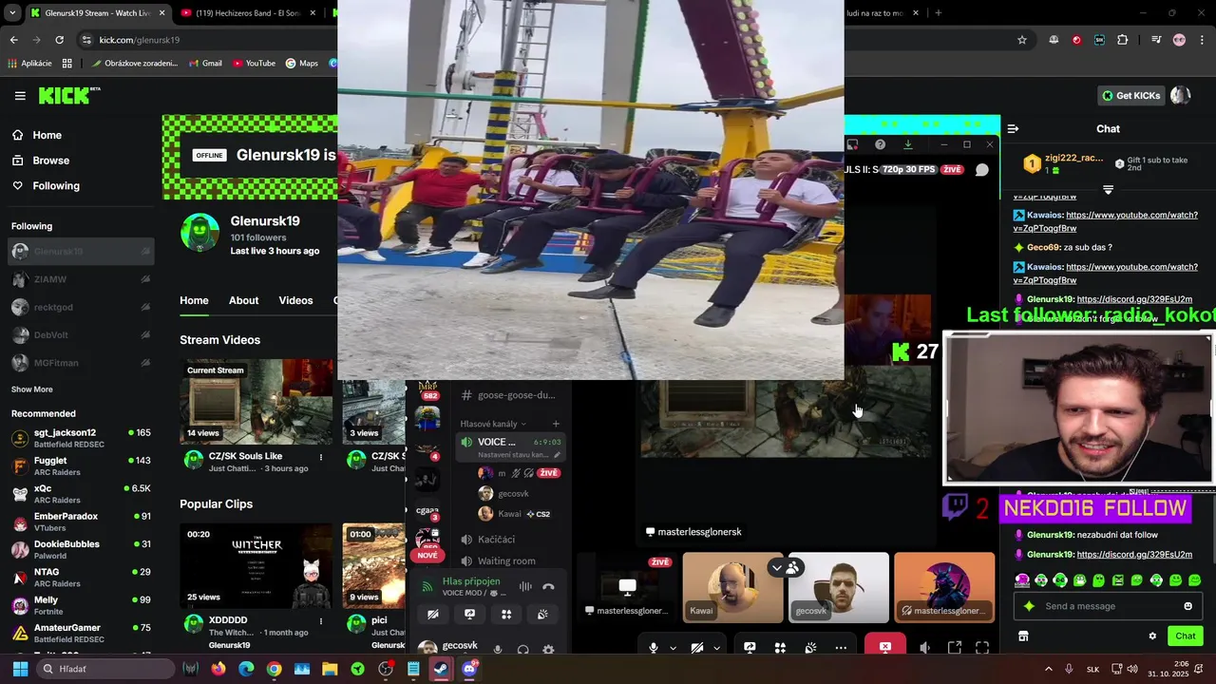
Task: Open the Current Stream video thumbnail
Action: (258, 402)
